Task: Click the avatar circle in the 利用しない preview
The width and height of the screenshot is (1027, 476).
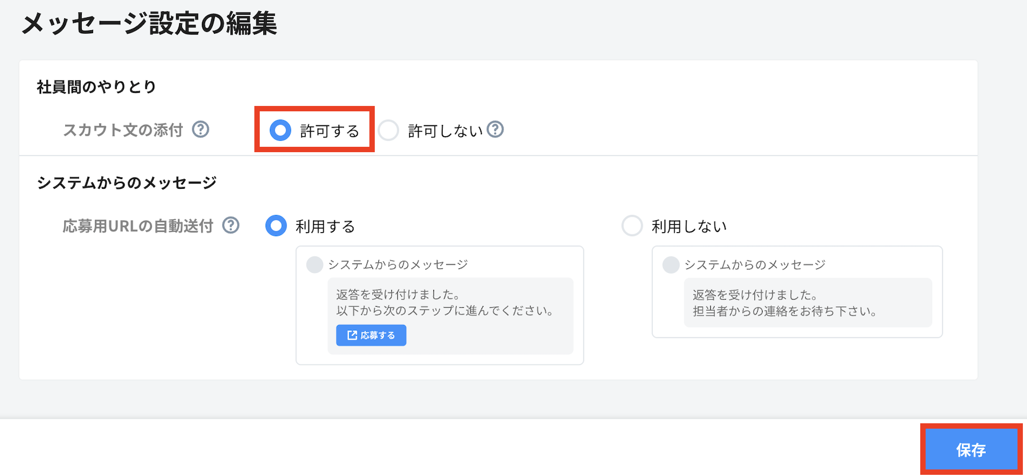Action: click(x=671, y=265)
